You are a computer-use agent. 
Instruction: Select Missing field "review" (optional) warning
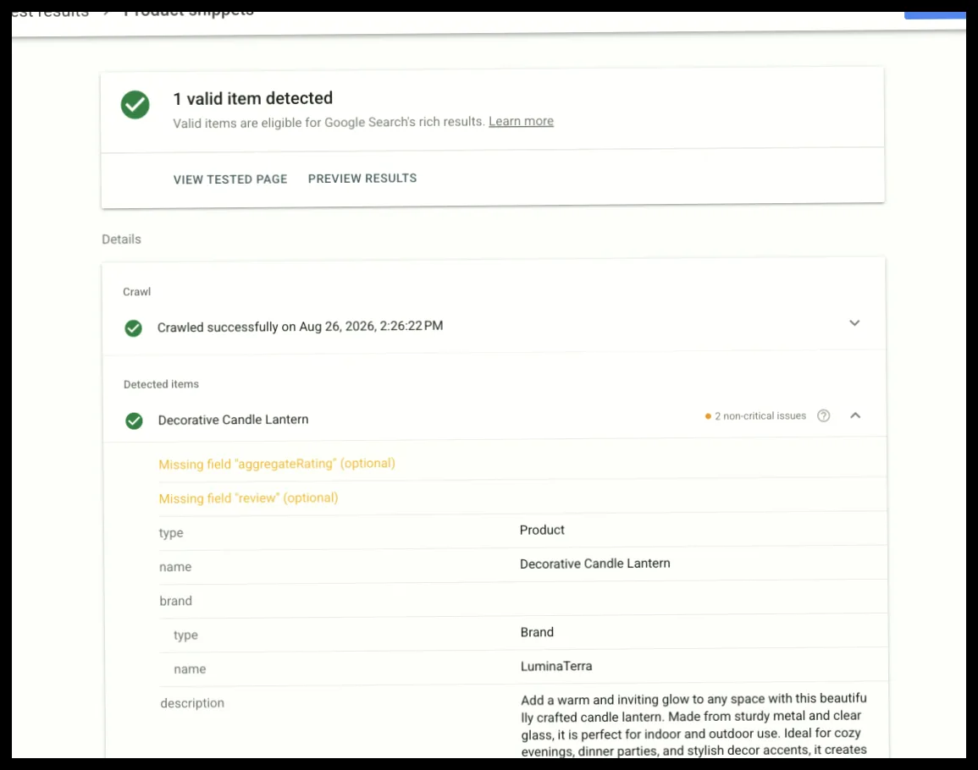tap(248, 498)
